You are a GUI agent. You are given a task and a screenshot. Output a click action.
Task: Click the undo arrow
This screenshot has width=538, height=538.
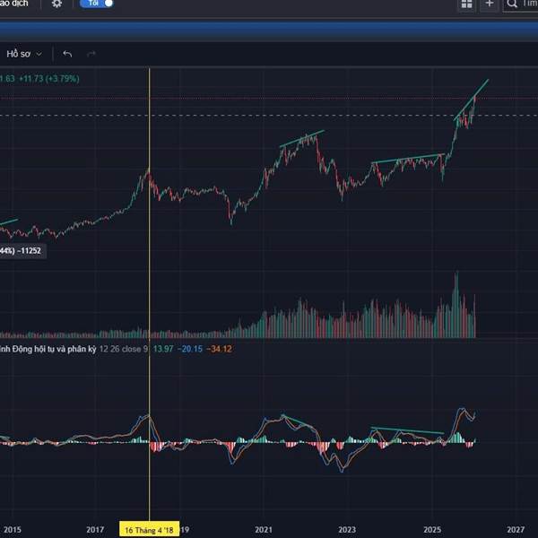67,54
